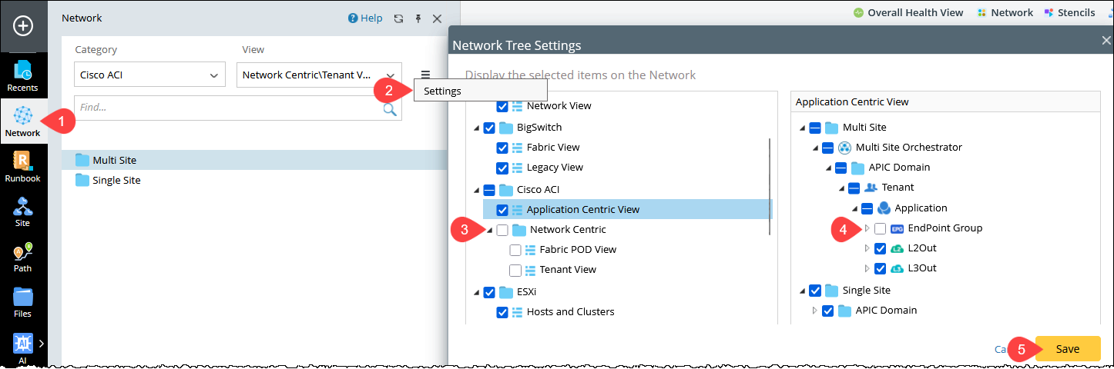The width and height of the screenshot is (1114, 369).
Task: Check the Network Centric checkbox
Action: [502, 230]
